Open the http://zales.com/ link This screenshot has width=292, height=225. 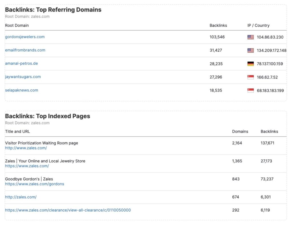[21, 197]
